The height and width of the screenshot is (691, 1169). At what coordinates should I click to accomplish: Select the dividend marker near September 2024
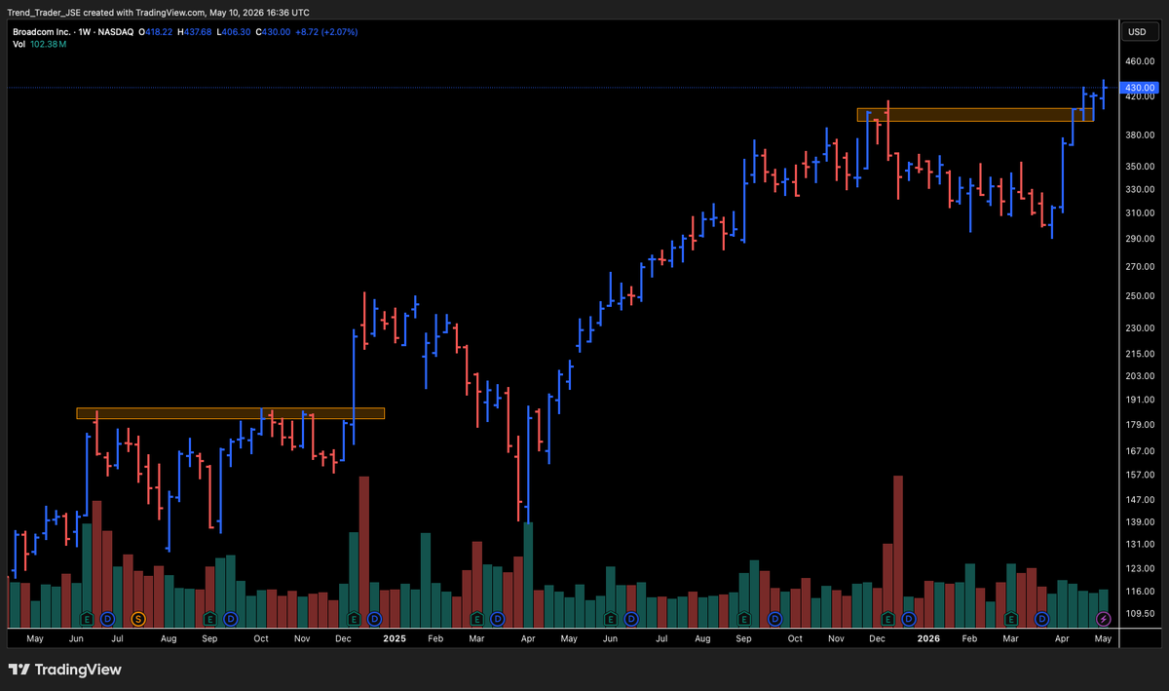[231, 618]
